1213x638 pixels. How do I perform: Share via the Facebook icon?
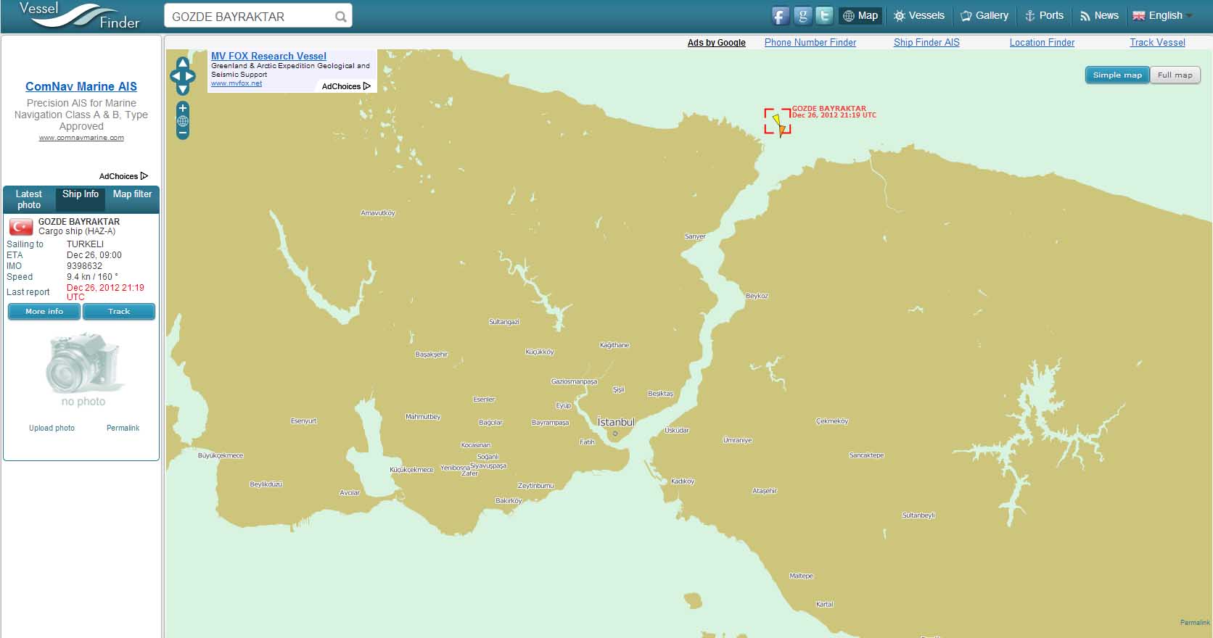[x=780, y=16]
